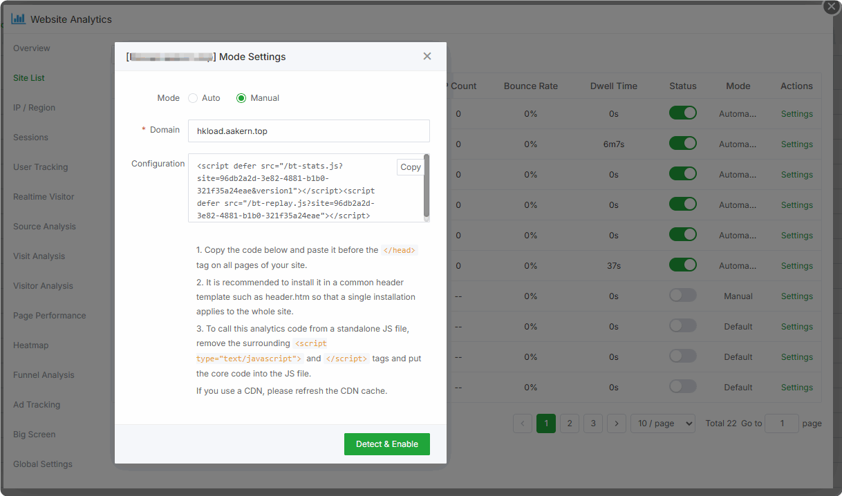Click the Website Analytics bar chart icon
This screenshot has height=496, width=842.
click(18, 19)
